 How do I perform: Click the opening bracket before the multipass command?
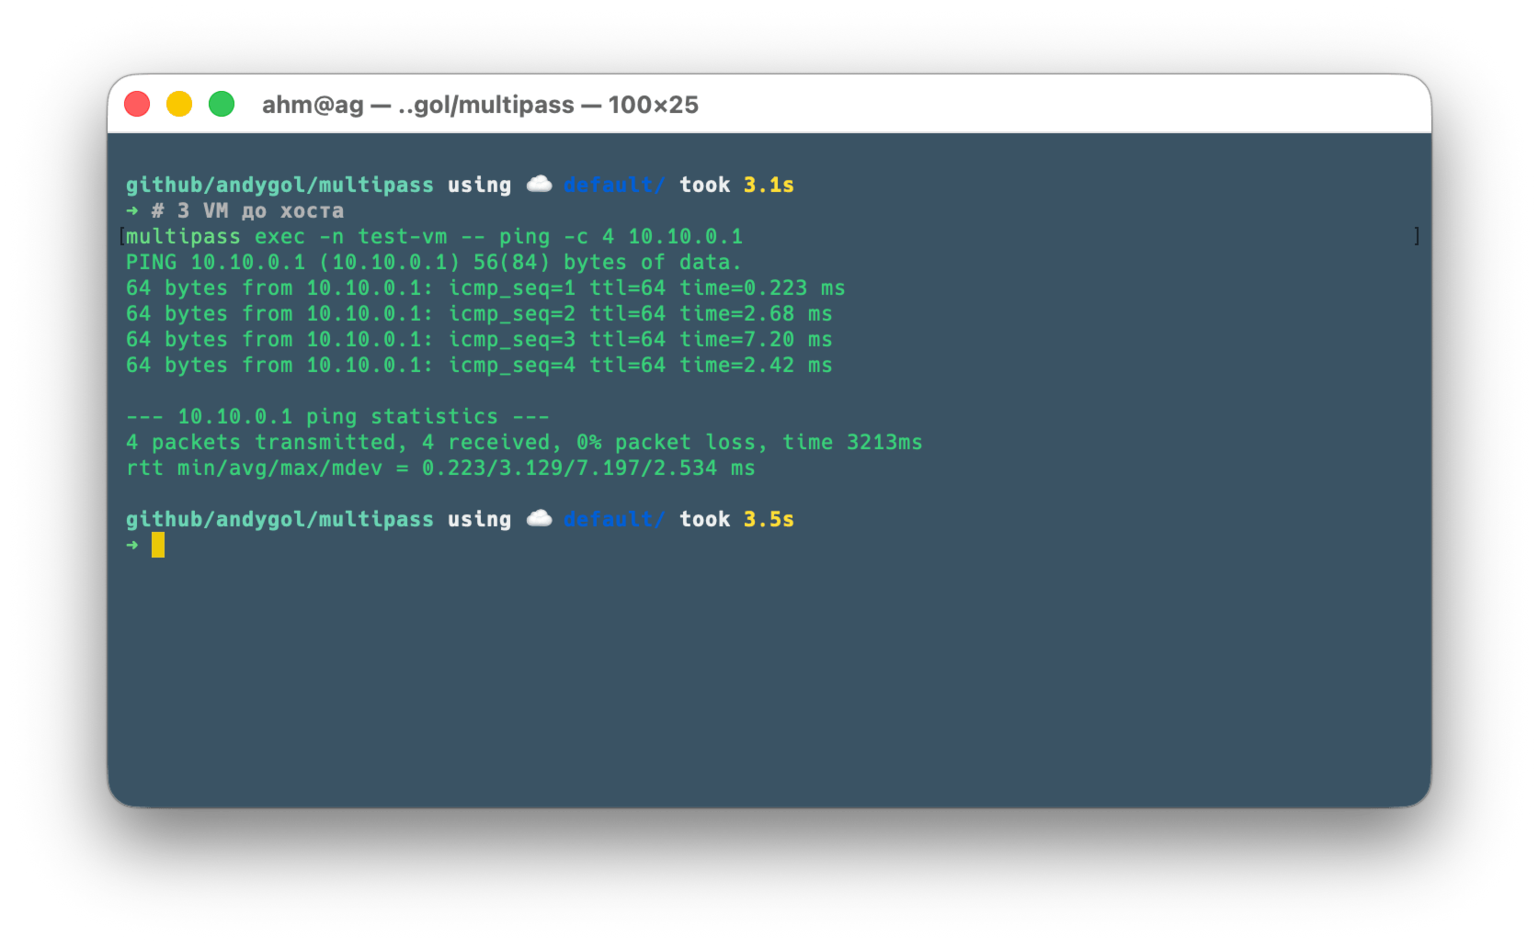122,236
